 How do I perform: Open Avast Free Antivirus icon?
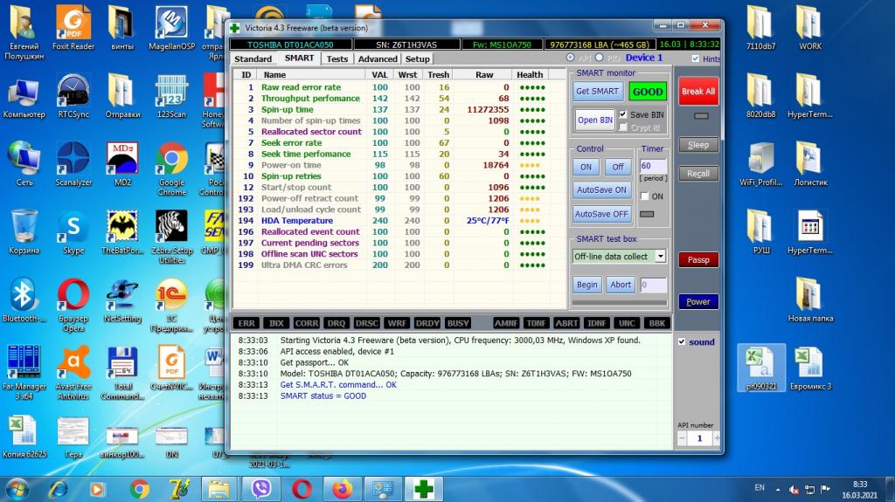[x=73, y=373]
